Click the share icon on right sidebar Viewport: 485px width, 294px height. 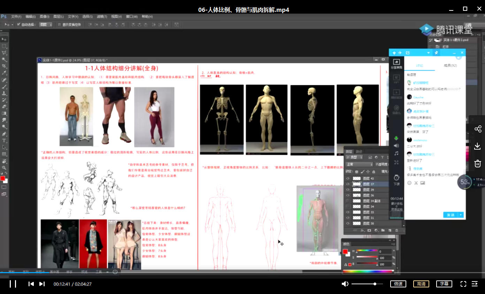tap(478, 129)
